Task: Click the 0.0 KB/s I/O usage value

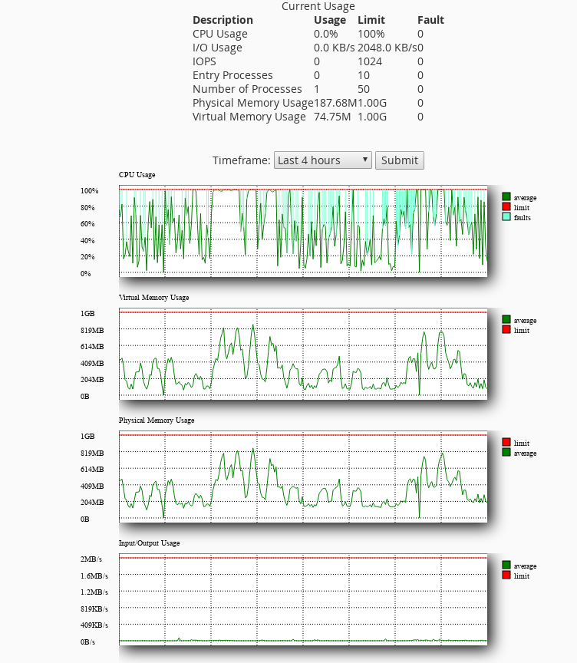Action: [334, 48]
